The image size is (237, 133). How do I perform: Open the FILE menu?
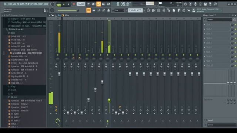pos(6,4)
